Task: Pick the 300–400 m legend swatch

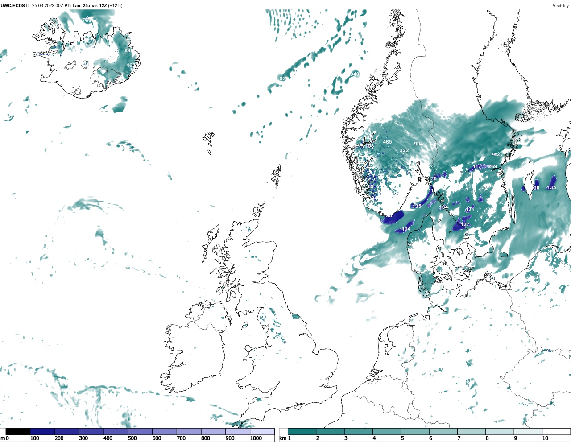Action: 91,432
